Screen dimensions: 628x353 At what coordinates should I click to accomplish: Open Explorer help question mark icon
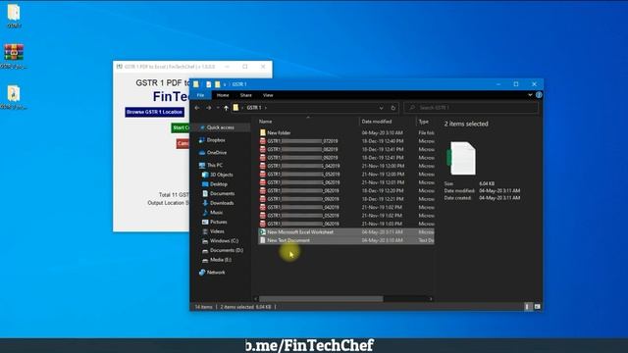(539, 95)
